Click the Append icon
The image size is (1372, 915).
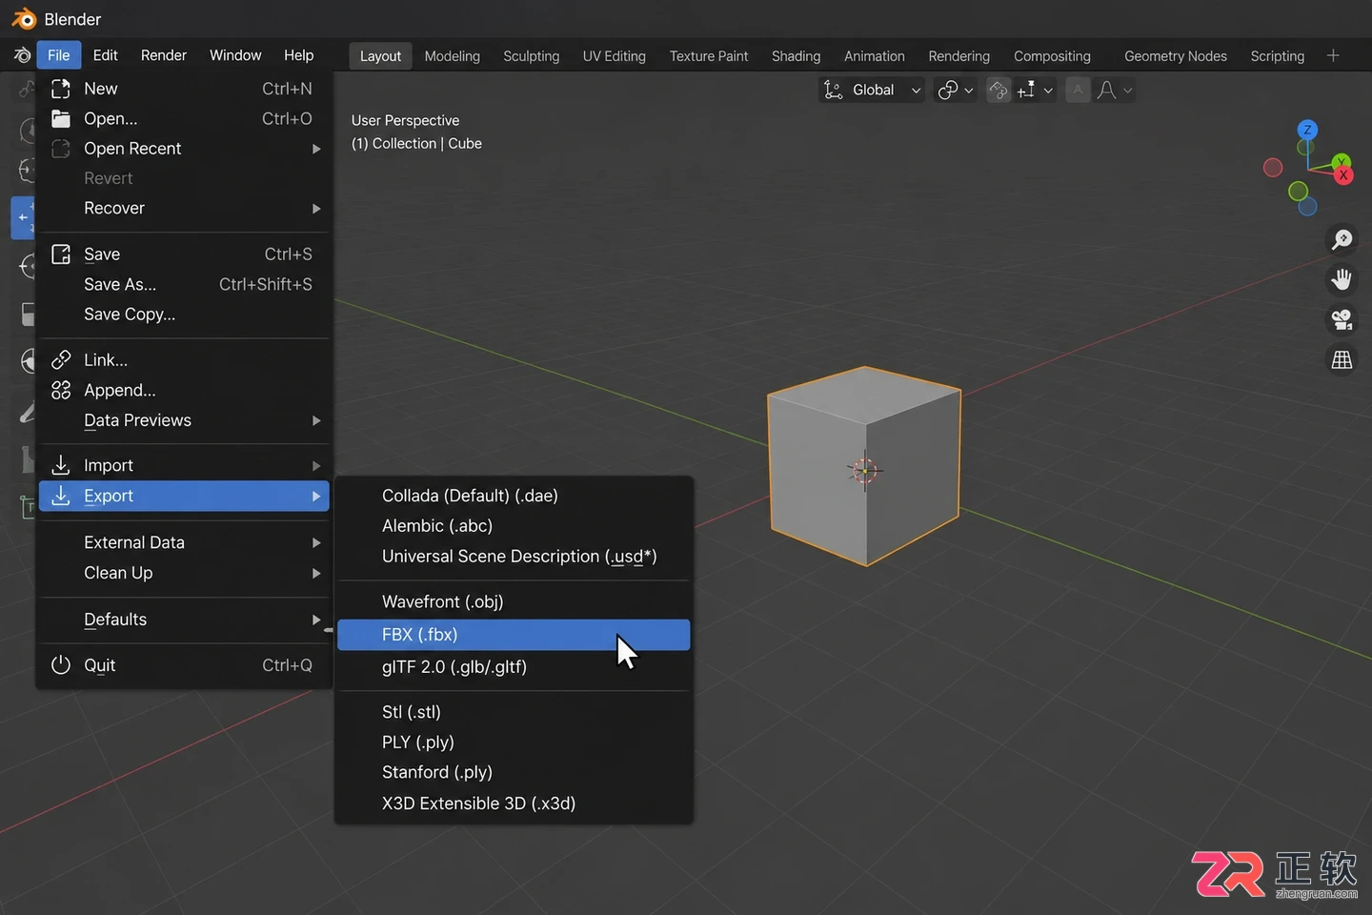(61, 390)
